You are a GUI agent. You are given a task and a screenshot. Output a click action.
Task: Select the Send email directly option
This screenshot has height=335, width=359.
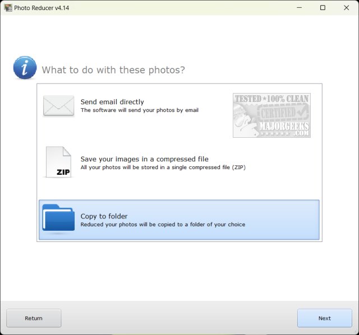[x=112, y=102]
